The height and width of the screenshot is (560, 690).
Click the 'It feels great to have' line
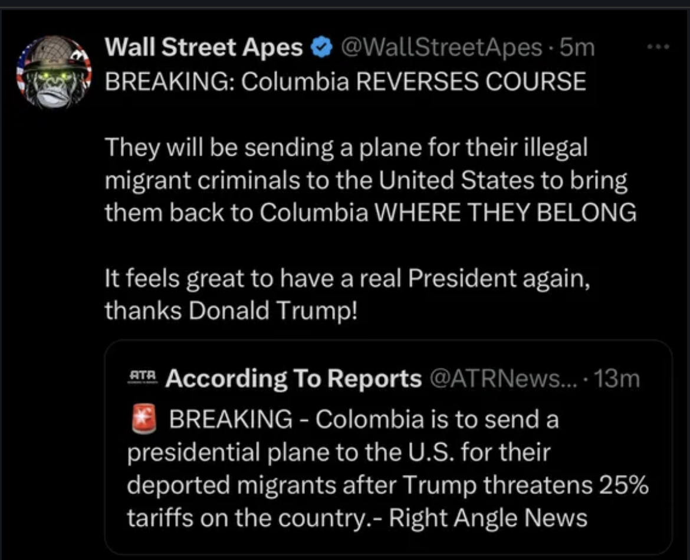click(x=347, y=278)
